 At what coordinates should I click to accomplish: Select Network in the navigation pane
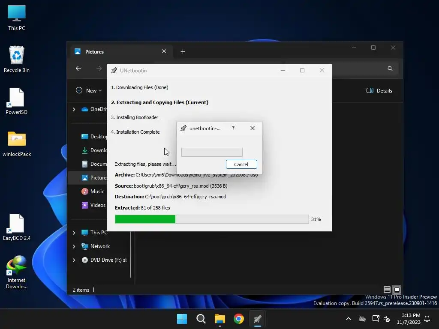tap(96, 246)
